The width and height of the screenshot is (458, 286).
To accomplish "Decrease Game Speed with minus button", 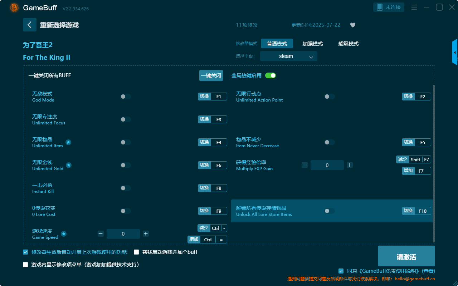I will (x=101, y=234).
